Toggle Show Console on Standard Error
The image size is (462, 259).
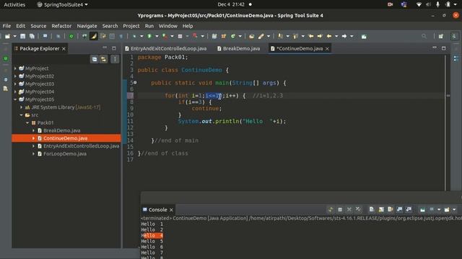tap(409, 209)
